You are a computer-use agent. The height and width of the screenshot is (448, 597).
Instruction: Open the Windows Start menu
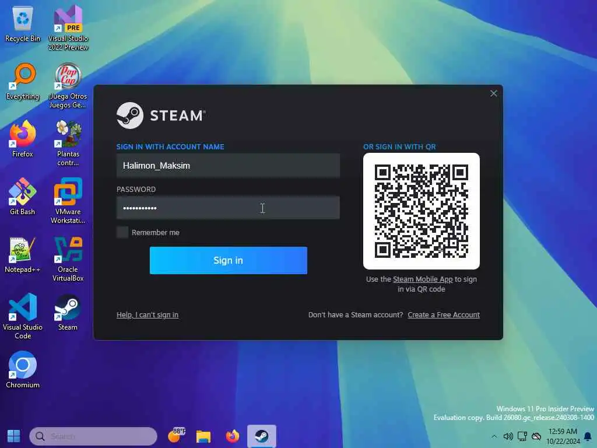pyautogui.click(x=14, y=436)
